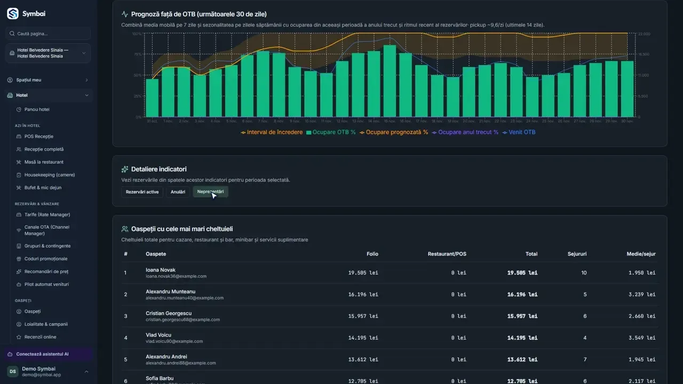Viewport: 683px width, 384px height.
Task: Click demo@symbai.app account email
Action: pos(42,375)
